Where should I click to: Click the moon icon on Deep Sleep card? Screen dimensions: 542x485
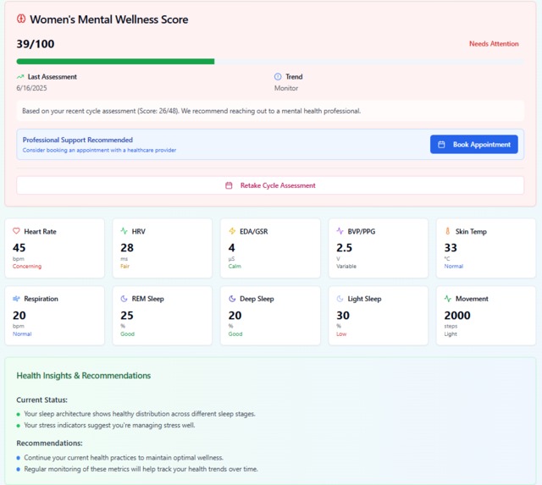tap(232, 299)
